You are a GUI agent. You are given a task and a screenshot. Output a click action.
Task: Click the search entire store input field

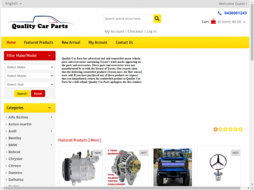pyautogui.click(x=128, y=19)
